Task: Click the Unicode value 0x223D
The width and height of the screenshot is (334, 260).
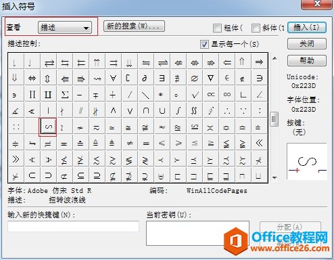Action: coord(304,86)
